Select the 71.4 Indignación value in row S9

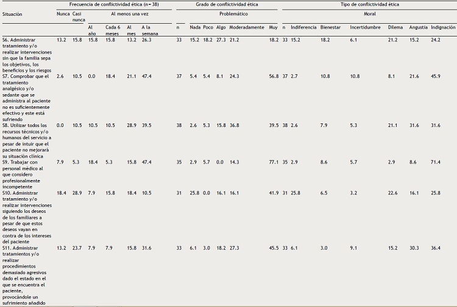(x=436, y=162)
